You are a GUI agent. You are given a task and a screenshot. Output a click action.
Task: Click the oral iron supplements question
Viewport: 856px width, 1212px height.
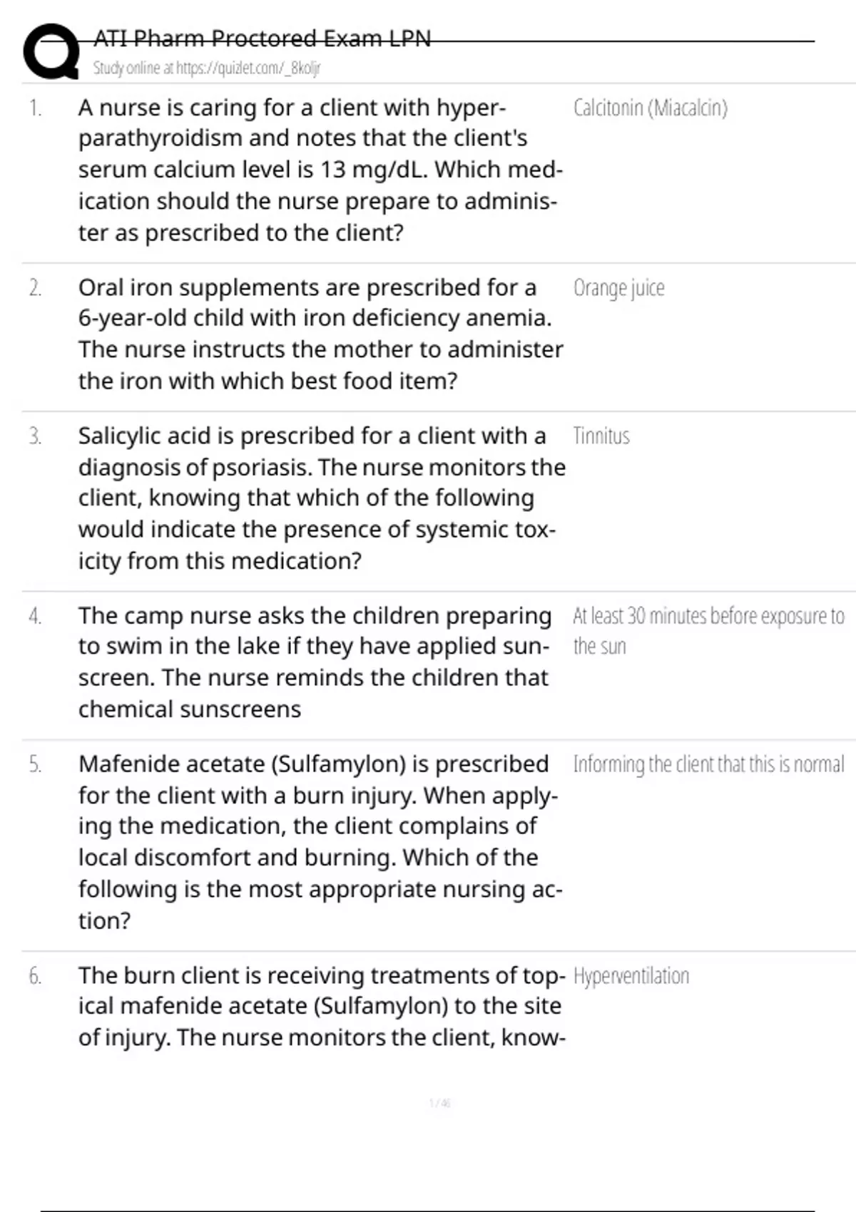[x=320, y=334]
